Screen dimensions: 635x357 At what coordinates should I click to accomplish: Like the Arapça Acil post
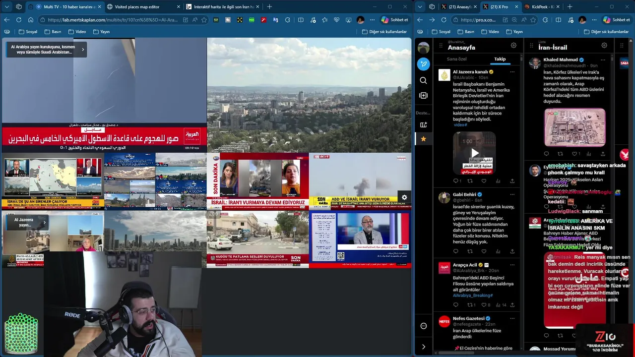pos(484,305)
